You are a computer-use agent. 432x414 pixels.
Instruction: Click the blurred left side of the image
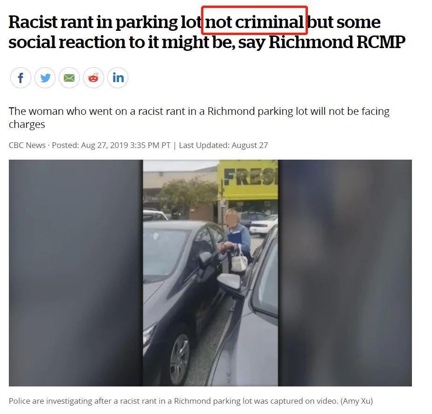[x=76, y=273]
